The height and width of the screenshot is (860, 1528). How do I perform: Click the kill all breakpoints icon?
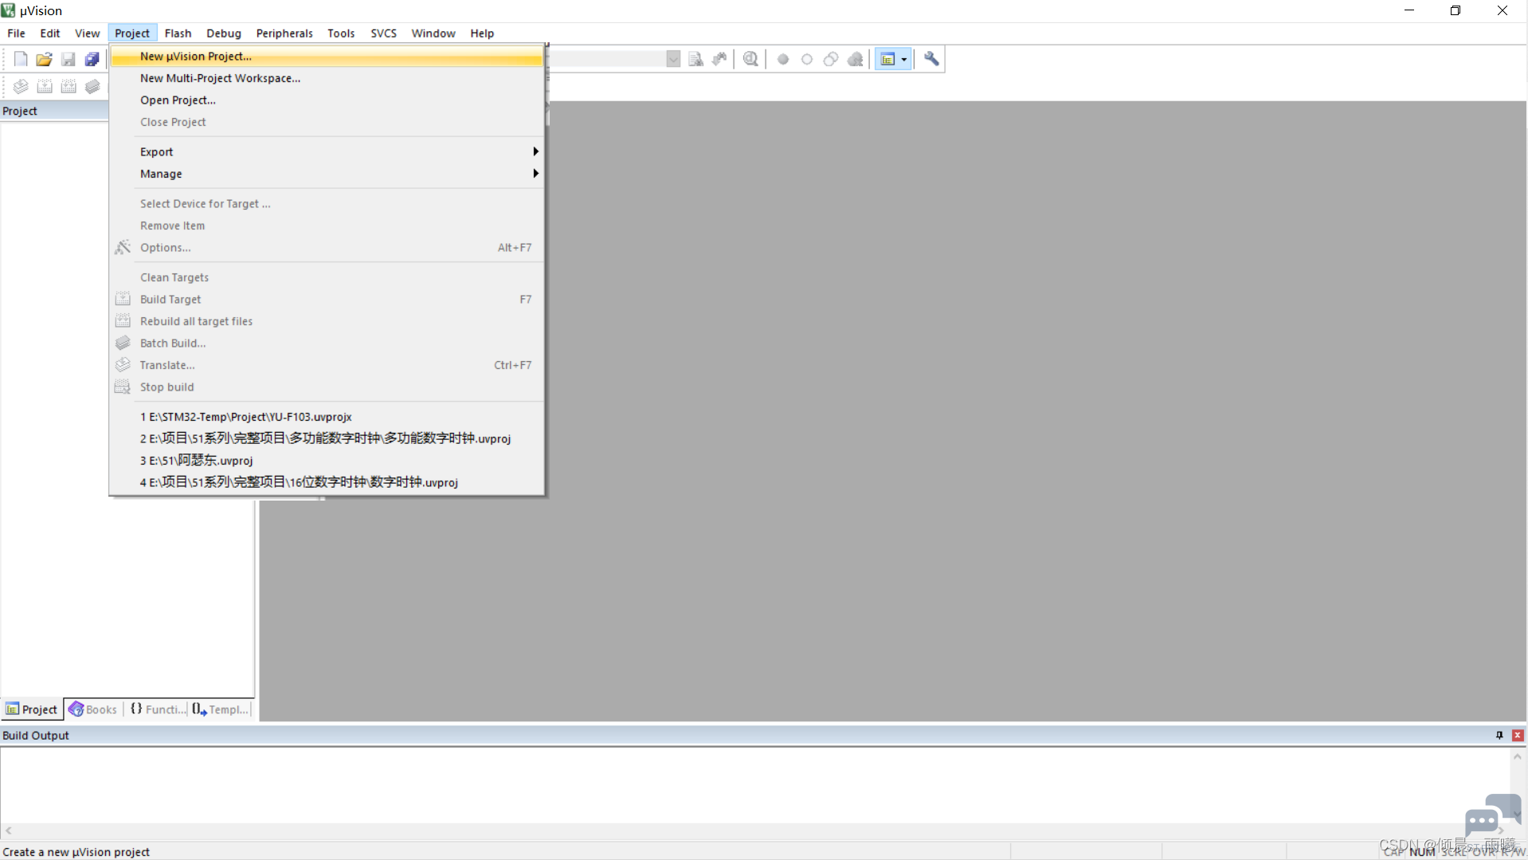click(856, 59)
